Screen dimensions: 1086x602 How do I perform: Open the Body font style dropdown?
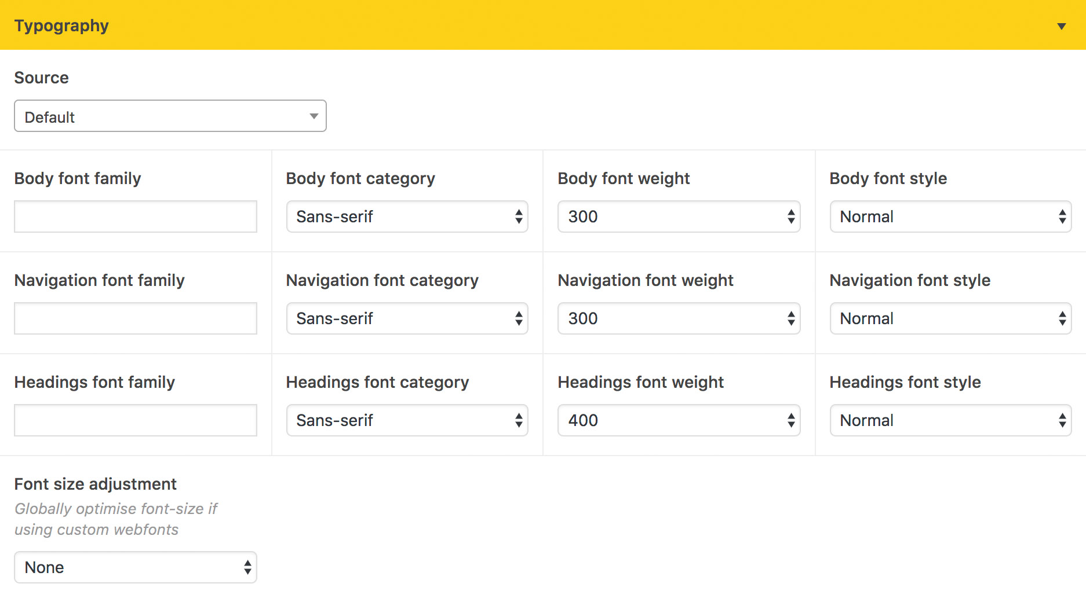pos(950,216)
